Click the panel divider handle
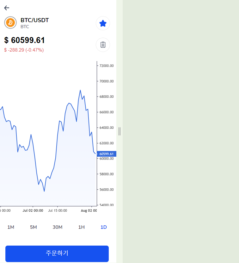The image size is (239, 263). pyautogui.click(x=120, y=131)
